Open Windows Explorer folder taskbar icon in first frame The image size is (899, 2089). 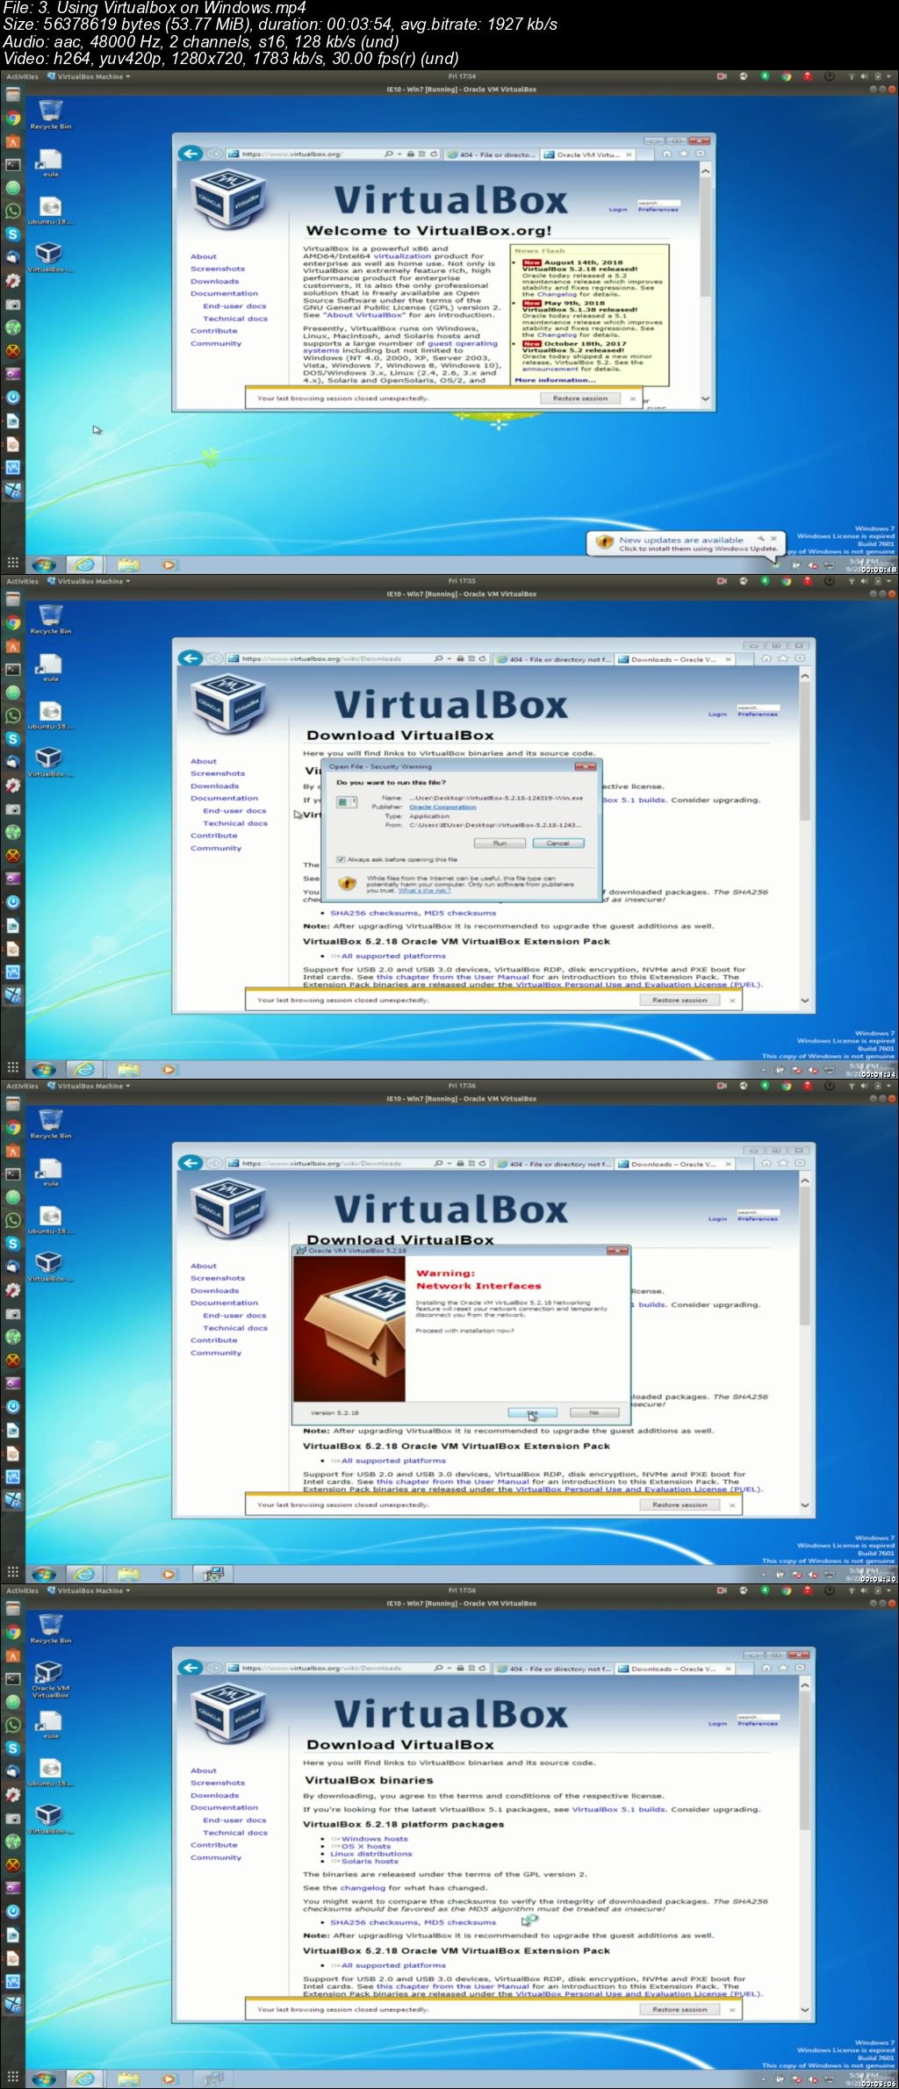[x=128, y=564]
